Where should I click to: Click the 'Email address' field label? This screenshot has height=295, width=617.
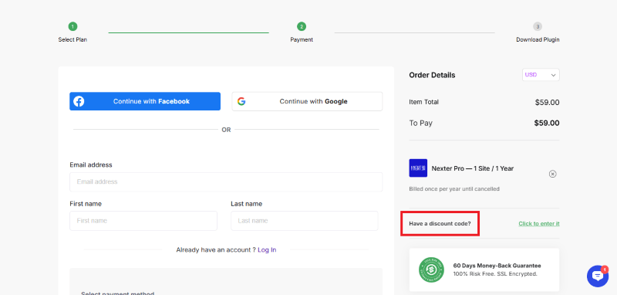pos(91,164)
